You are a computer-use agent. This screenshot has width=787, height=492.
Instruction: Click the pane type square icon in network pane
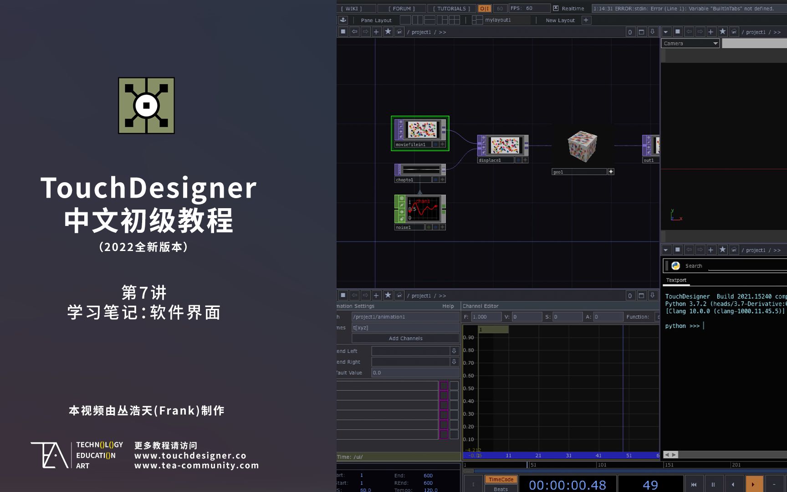(343, 32)
